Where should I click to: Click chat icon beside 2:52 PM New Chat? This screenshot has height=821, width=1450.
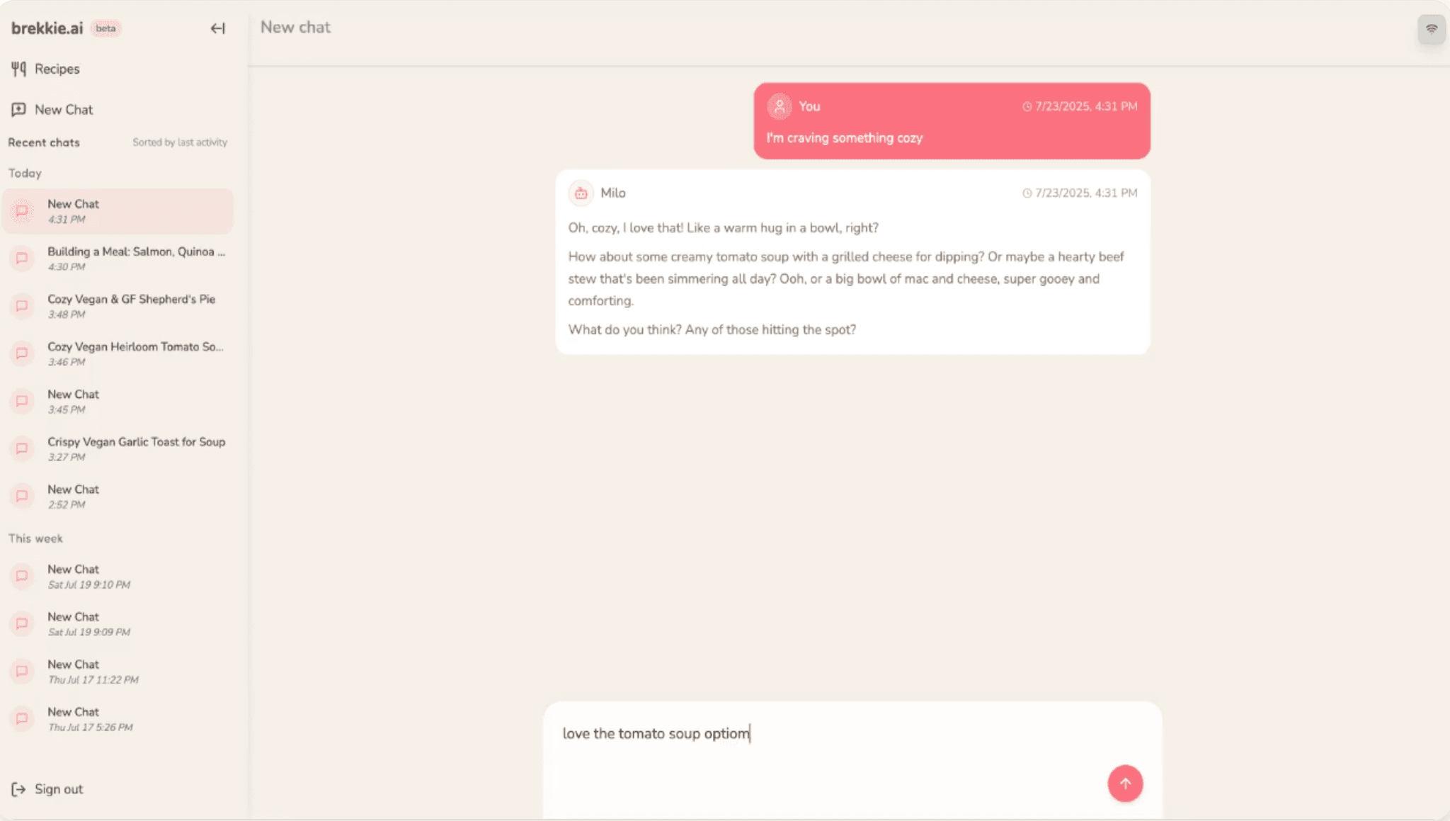click(x=22, y=495)
